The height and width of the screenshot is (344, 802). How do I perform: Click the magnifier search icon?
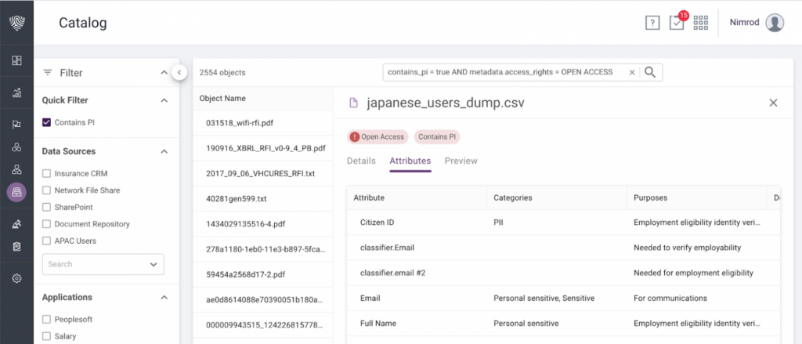pos(650,72)
